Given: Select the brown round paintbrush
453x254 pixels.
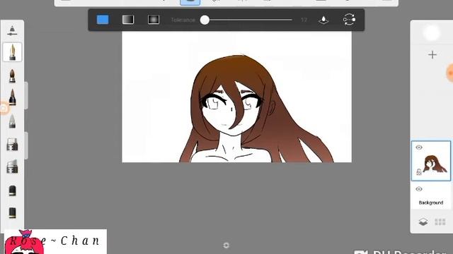Looking at the screenshot, I should [x=12, y=75].
